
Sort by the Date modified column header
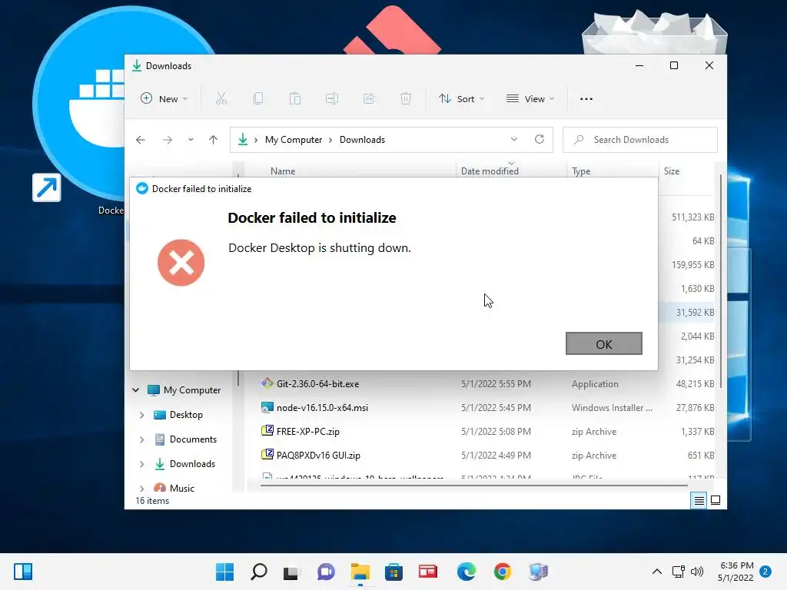490,171
